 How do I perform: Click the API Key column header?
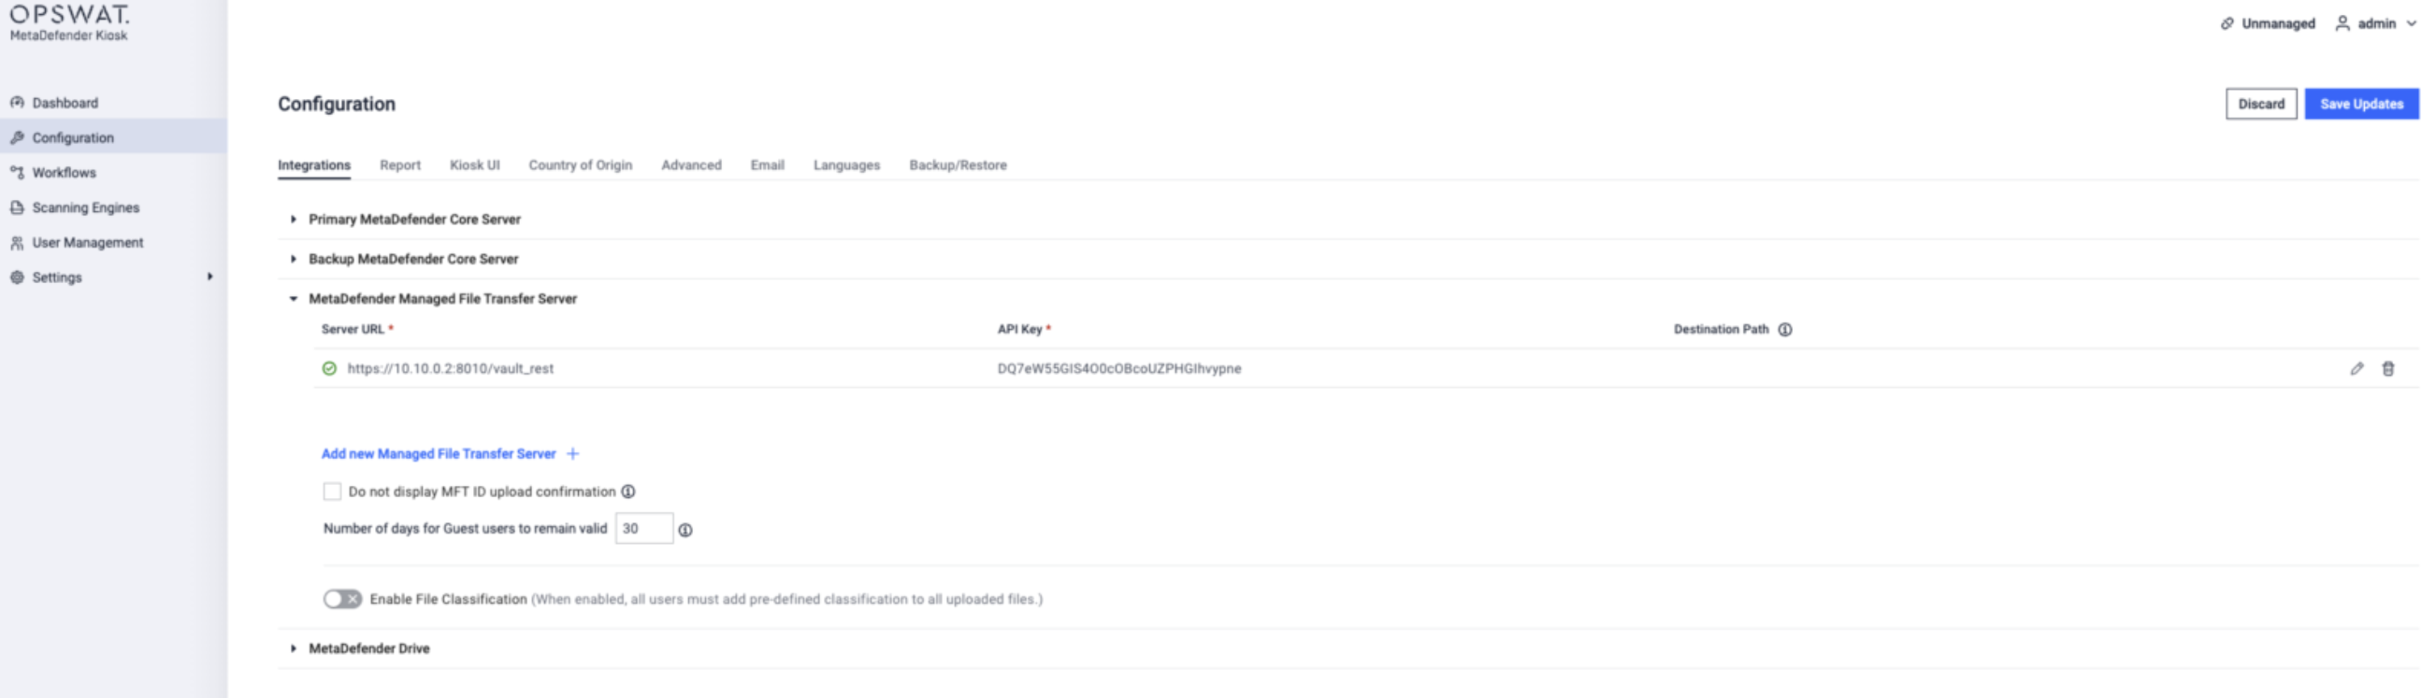point(1019,329)
